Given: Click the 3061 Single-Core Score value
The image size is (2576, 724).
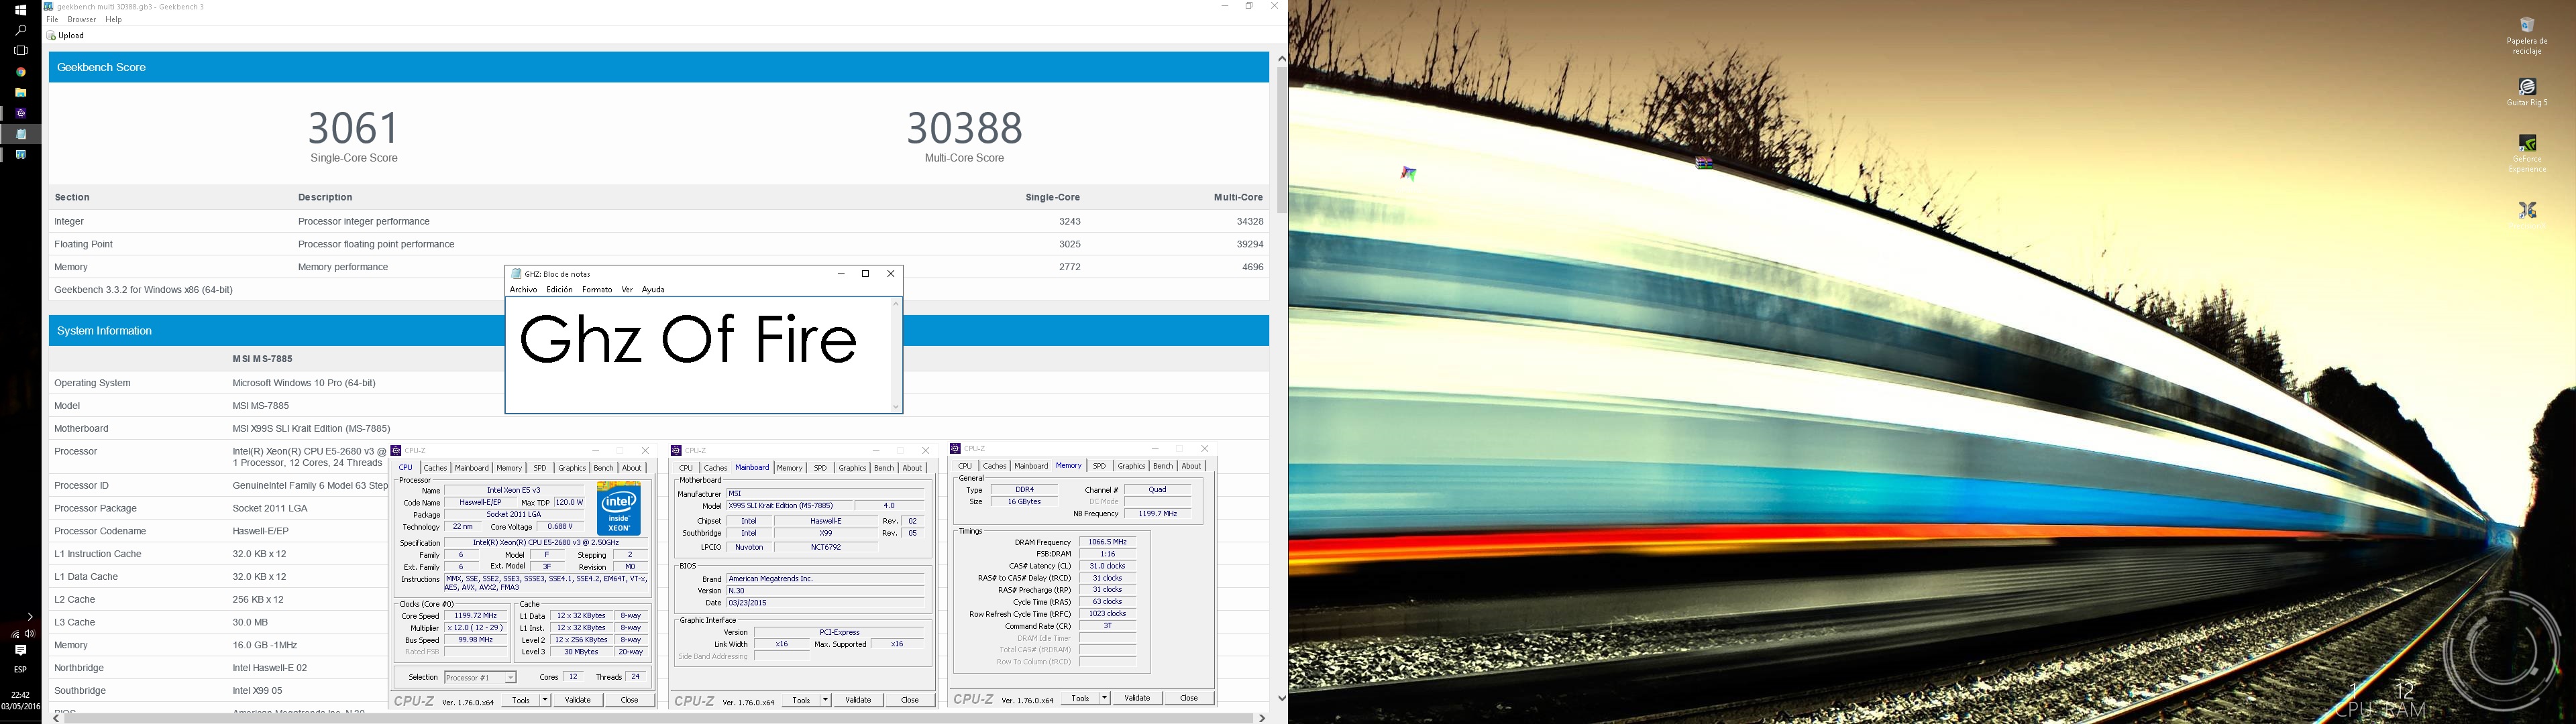Looking at the screenshot, I should tap(353, 128).
